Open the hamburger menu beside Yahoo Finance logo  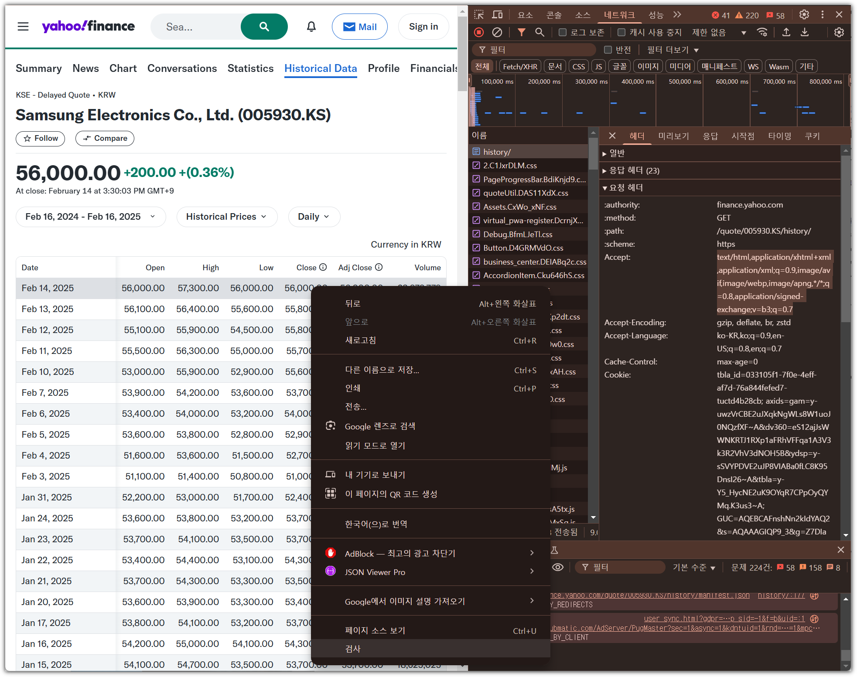pos(23,27)
